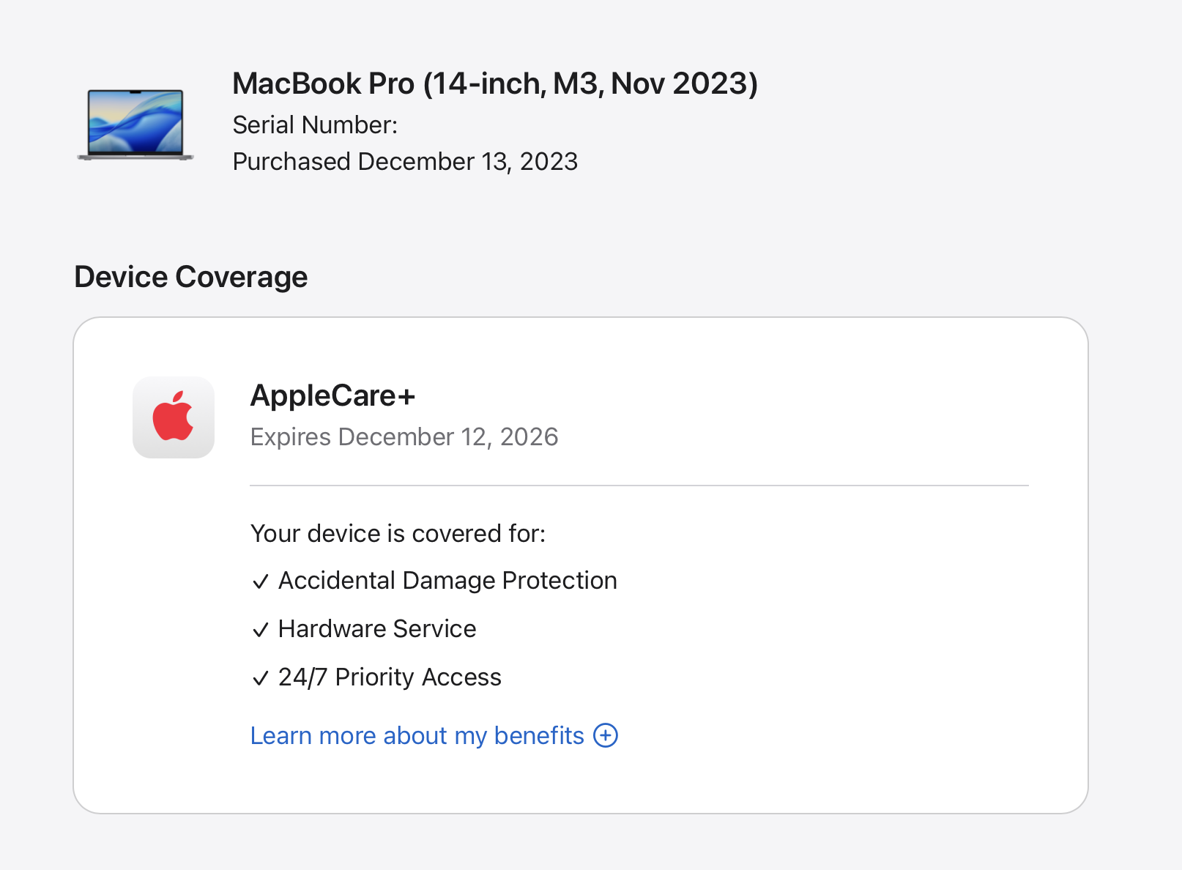The image size is (1182, 870).
Task: Click the MacBook Pro device thumbnail image
Action: 135,124
